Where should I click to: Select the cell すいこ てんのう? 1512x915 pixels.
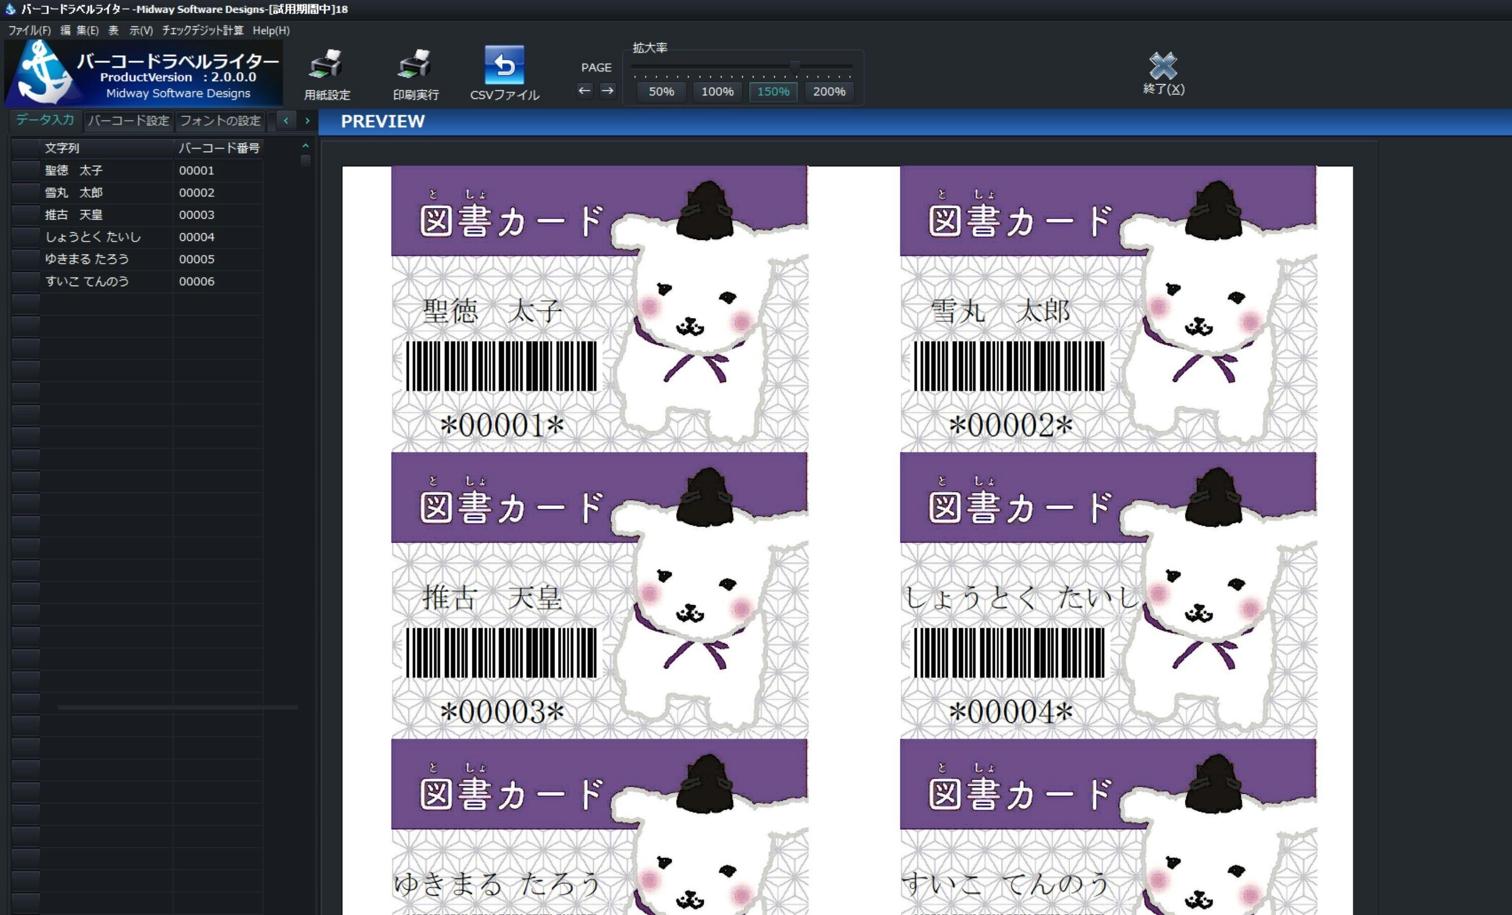point(106,281)
